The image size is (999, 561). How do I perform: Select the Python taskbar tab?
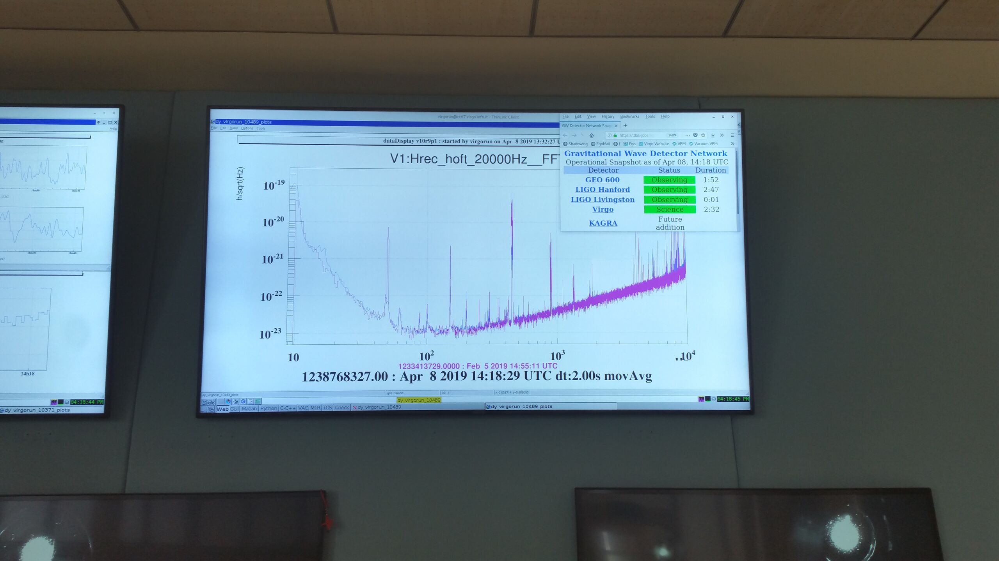(x=268, y=409)
